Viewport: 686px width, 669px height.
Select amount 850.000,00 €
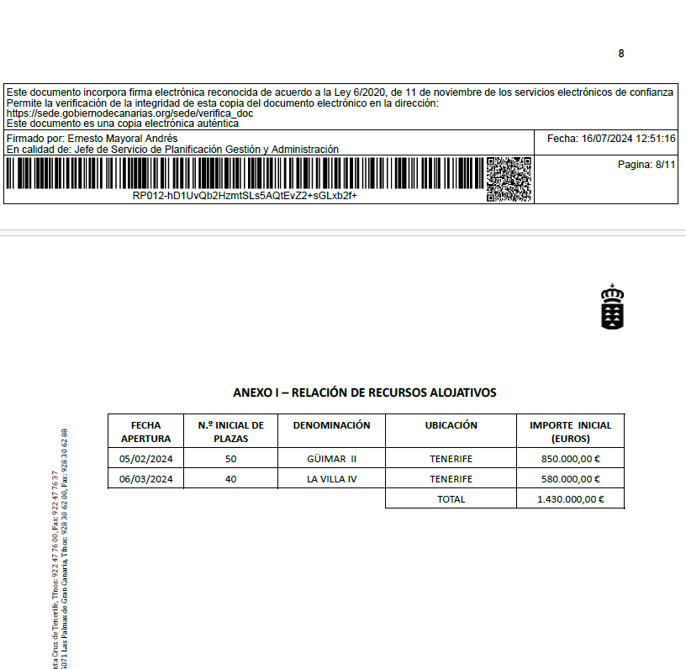pos(571,459)
